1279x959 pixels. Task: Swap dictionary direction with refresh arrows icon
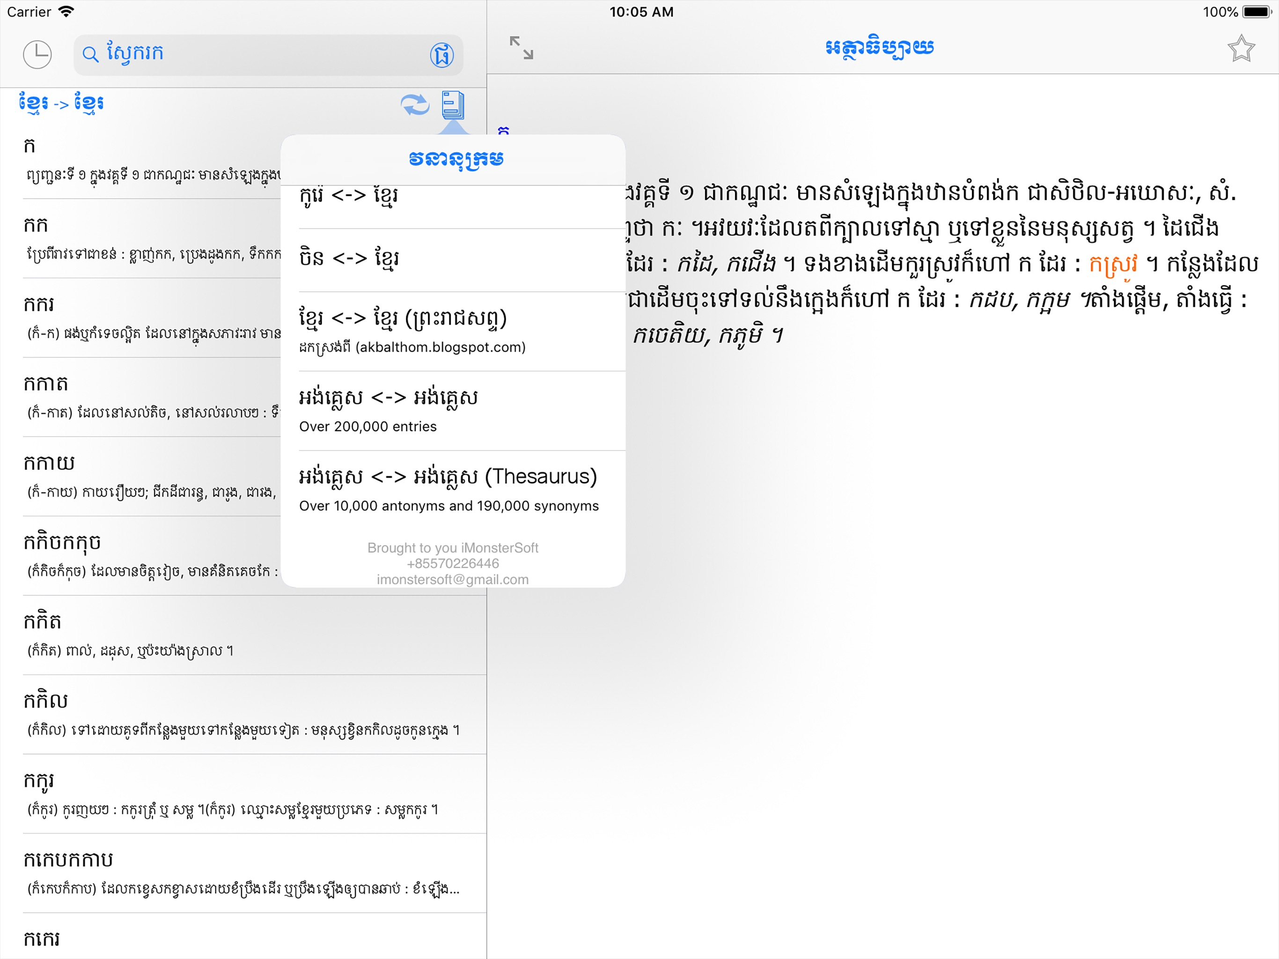pos(415,105)
